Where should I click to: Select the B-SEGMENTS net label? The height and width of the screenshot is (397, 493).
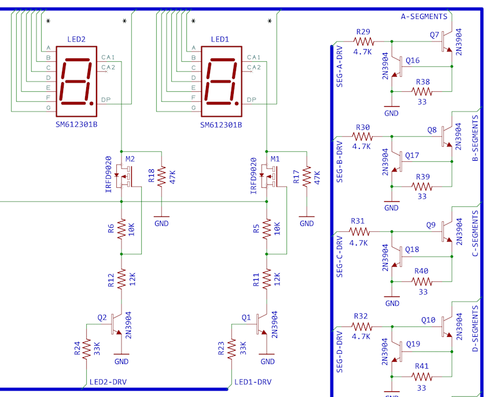(476, 138)
